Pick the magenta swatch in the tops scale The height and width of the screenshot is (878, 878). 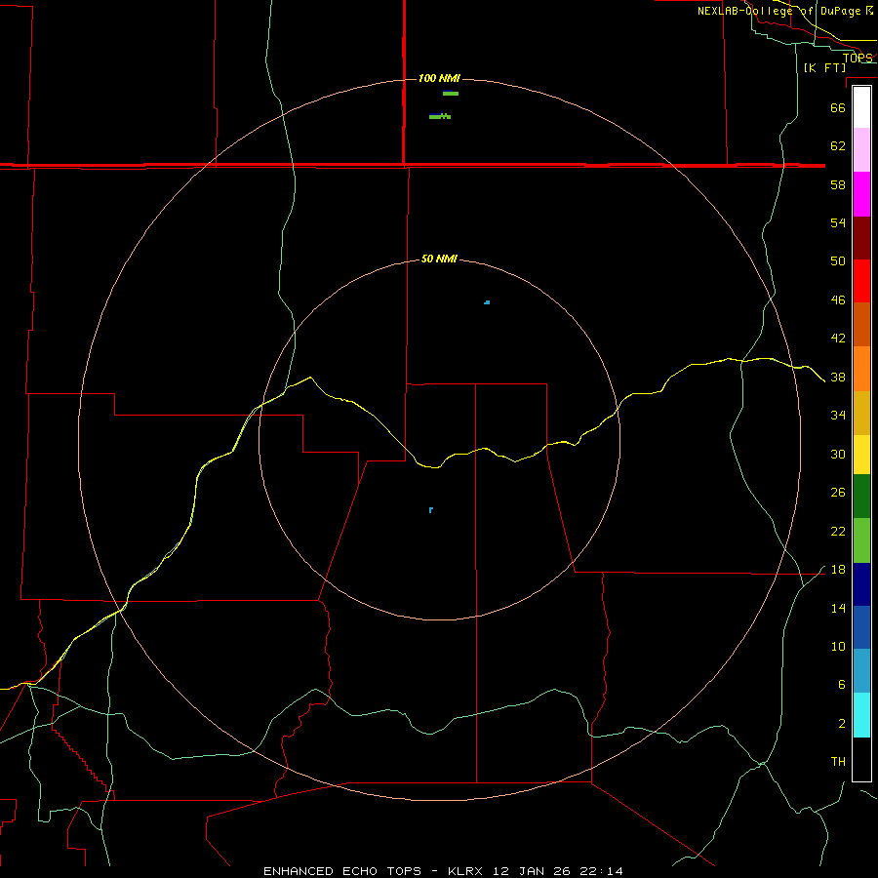coord(861,194)
